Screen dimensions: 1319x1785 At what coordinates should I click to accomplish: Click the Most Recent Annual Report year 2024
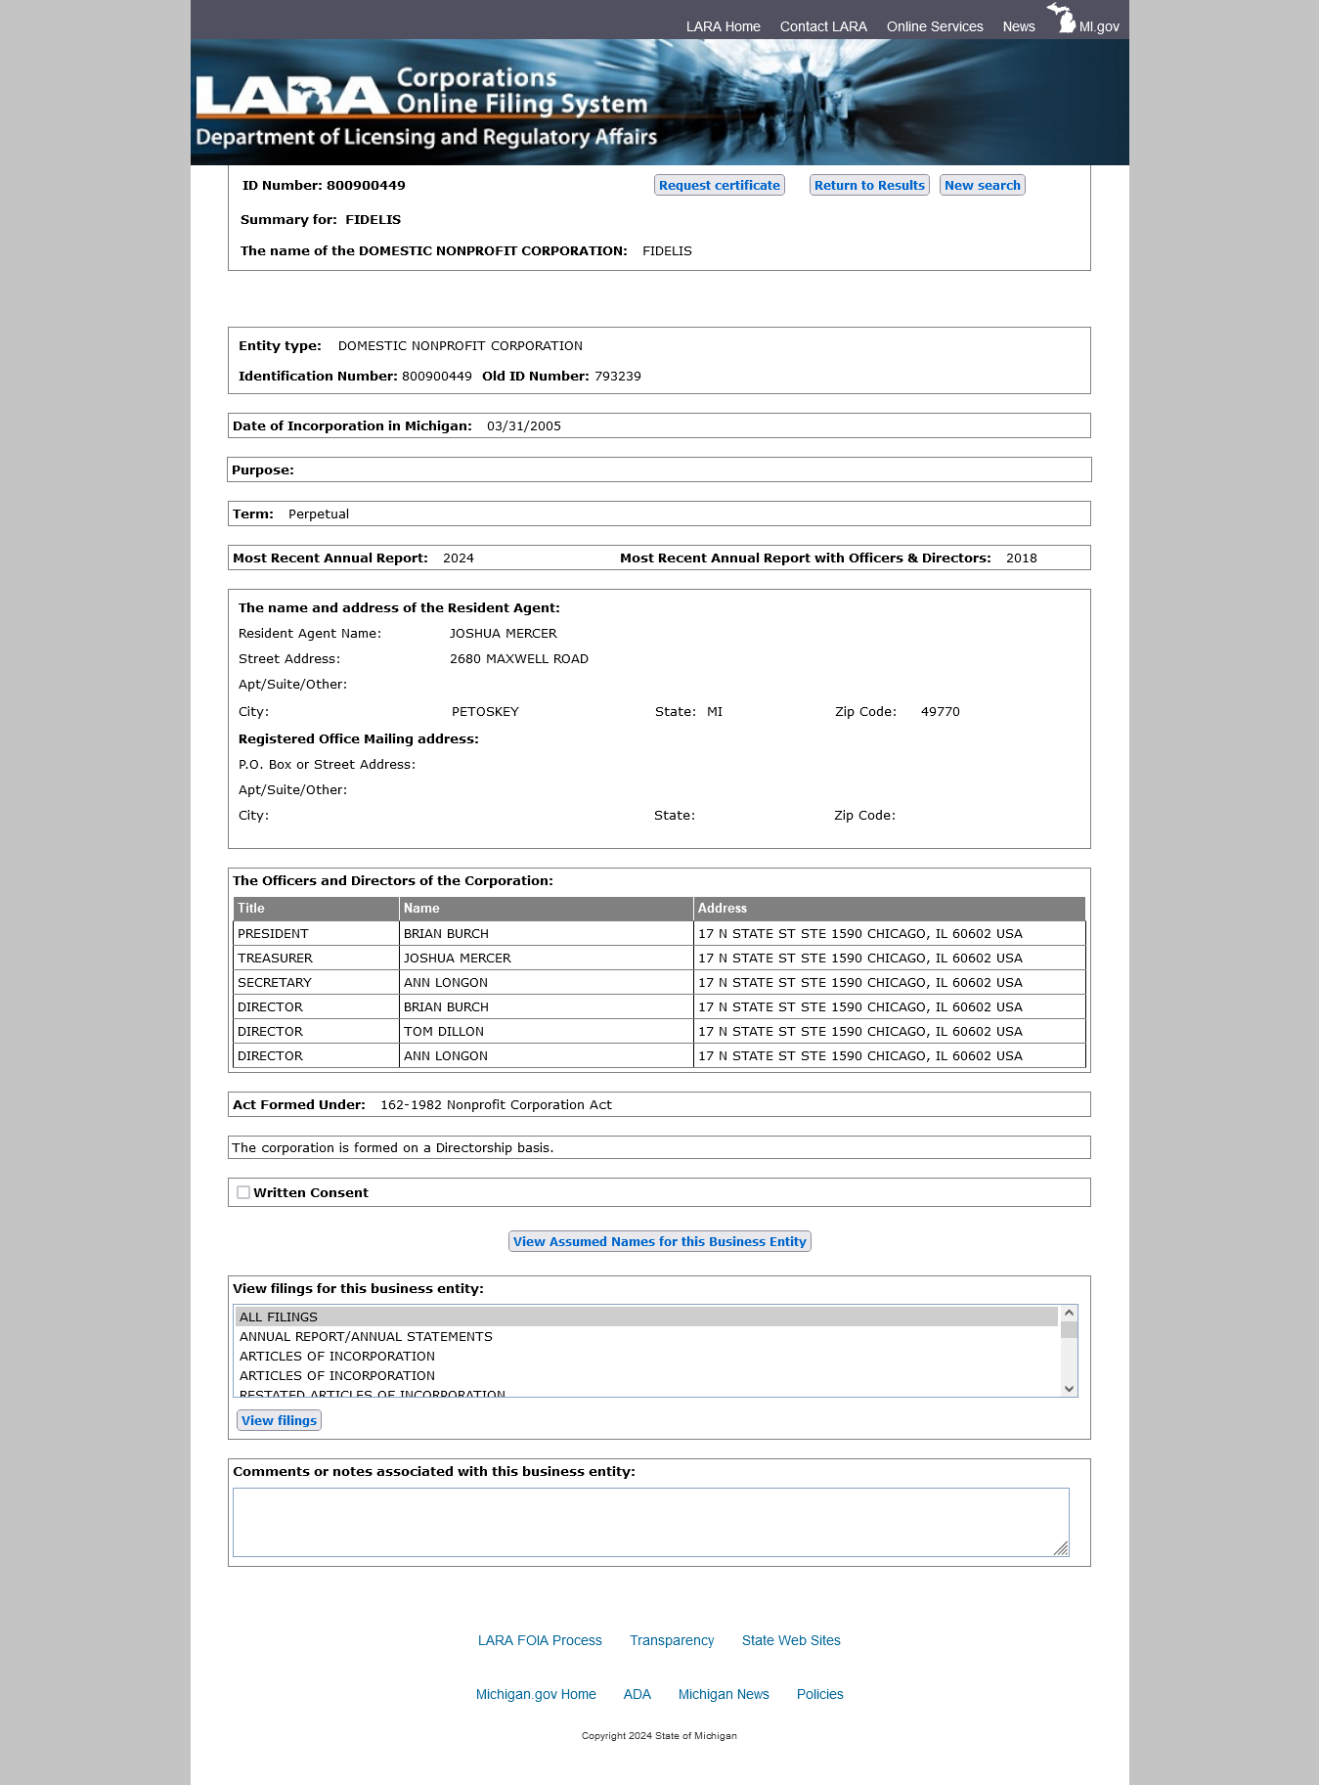[459, 558]
